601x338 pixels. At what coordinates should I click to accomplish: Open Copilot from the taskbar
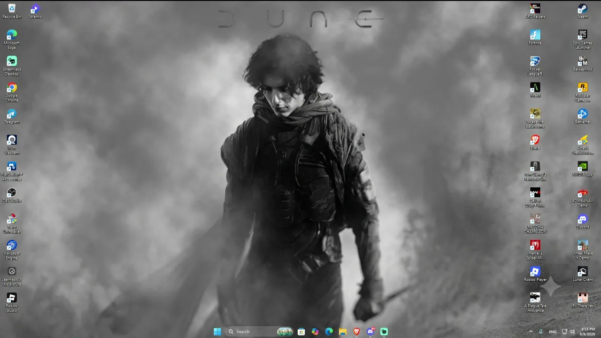pos(315,332)
